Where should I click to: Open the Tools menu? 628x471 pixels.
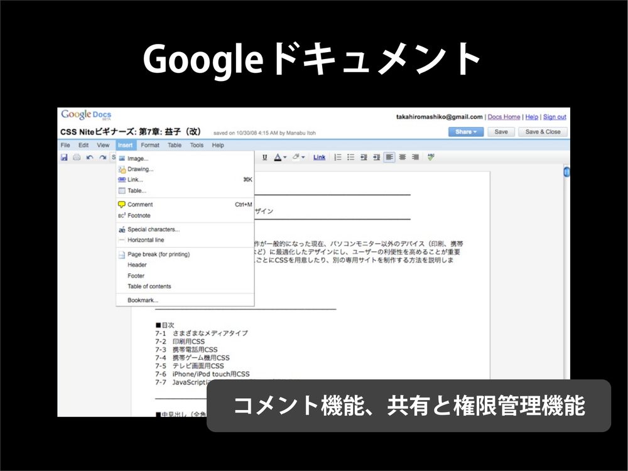point(197,145)
